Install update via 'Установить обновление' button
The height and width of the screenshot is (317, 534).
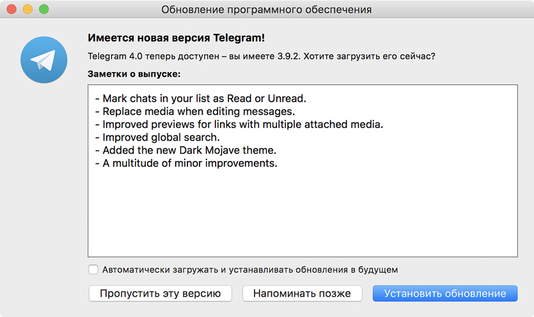point(445,293)
